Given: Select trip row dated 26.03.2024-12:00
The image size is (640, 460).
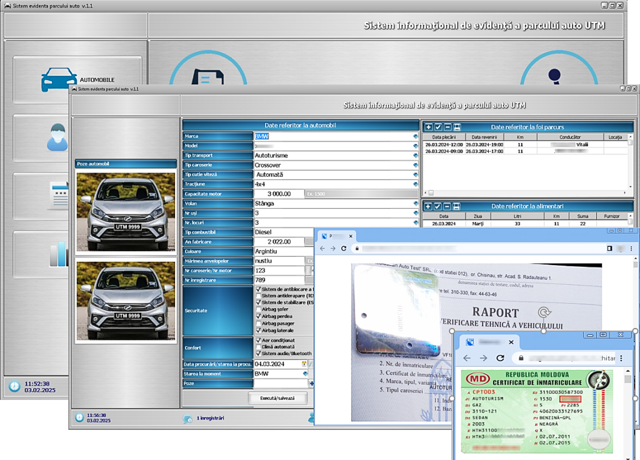Looking at the screenshot, I should 525,144.
